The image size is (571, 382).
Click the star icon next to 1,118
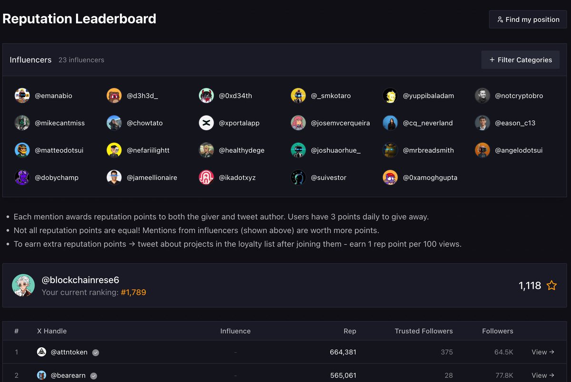tap(551, 286)
